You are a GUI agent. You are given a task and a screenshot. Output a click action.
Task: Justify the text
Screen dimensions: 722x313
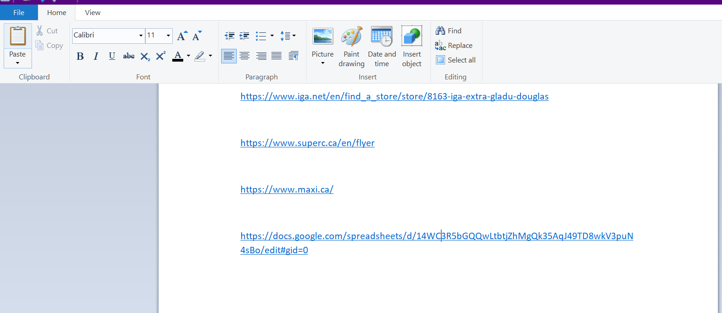point(276,56)
